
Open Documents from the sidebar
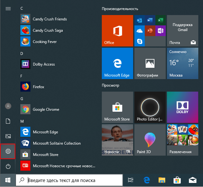pos(8,121)
